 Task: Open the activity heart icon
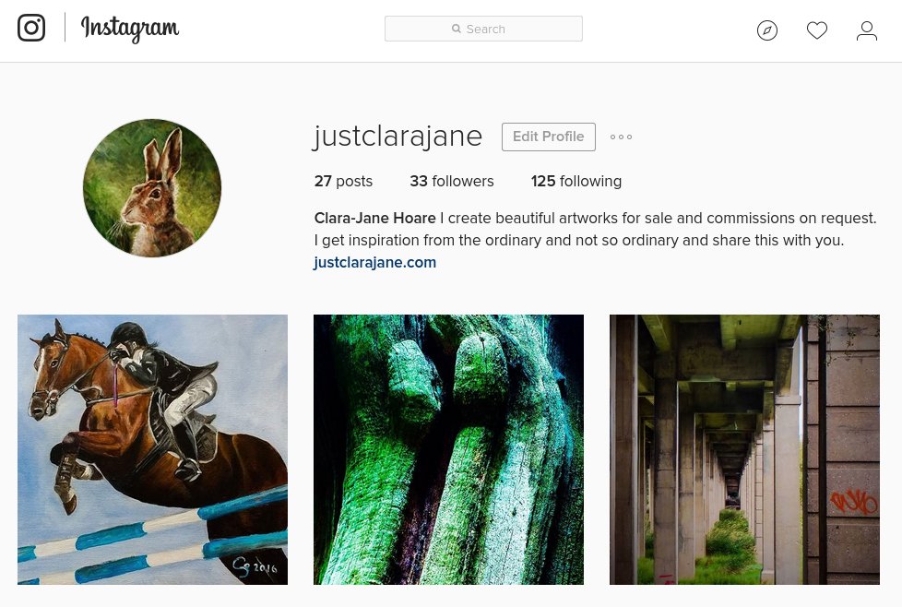coord(817,30)
